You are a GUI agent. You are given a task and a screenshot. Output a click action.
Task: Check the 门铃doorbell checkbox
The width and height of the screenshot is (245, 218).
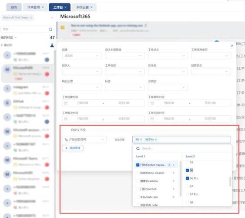click(138, 189)
